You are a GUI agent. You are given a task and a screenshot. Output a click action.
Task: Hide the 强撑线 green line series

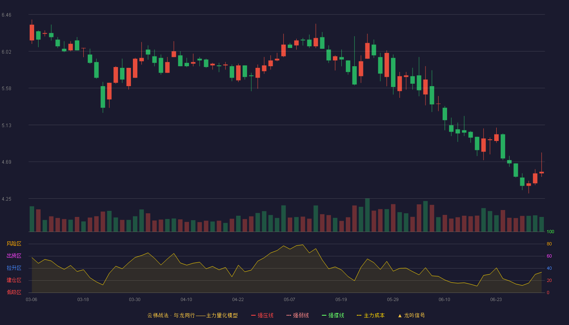(x=333, y=315)
